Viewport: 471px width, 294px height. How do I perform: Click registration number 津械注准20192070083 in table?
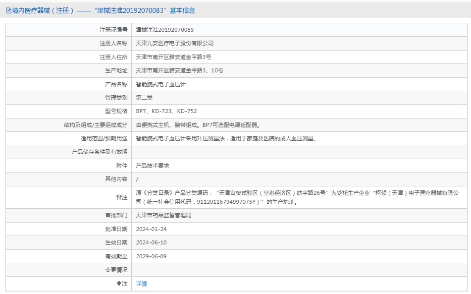(165, 30)
